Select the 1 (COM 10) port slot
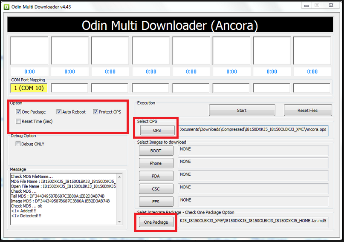Viewport: 344px width, 242px height. coord(29,88)
